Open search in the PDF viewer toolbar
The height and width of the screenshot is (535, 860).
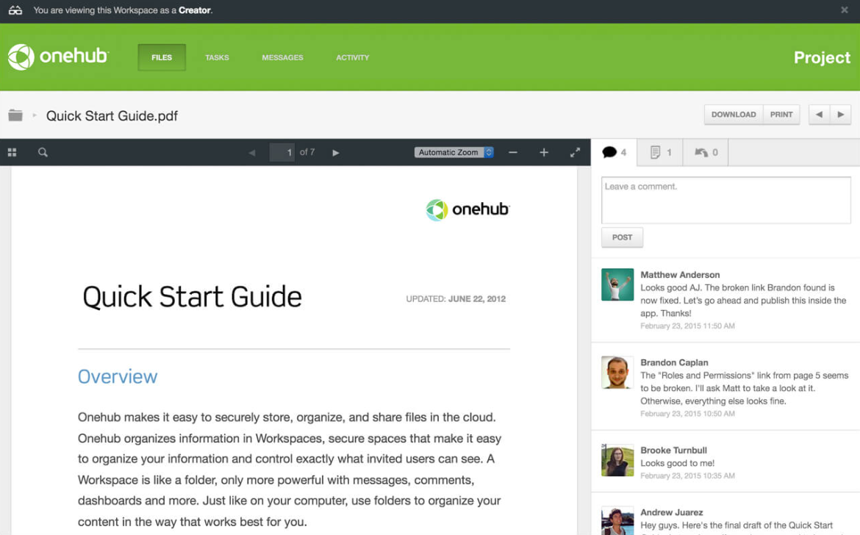(43, 152)
